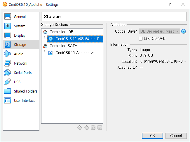This screenshot has width=190, height=142.
Task: Open the System settings category
Action: pyautogui.click(x=21, y=26)
